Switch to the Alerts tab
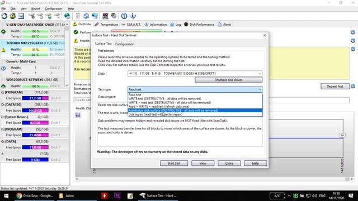 click(224, 25)
